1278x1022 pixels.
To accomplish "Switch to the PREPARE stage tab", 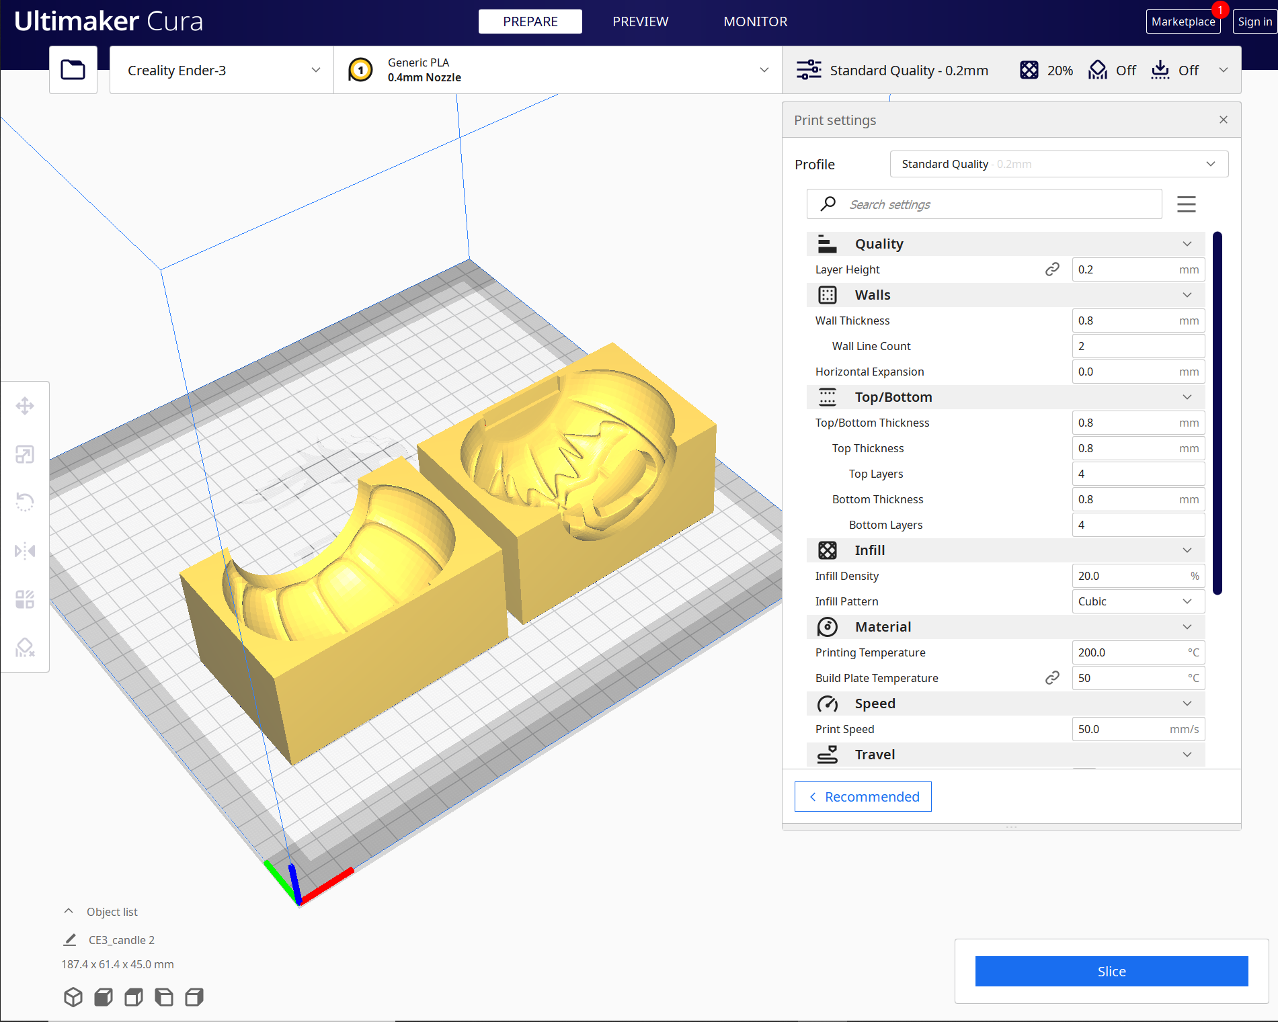I will click(530, 22).
